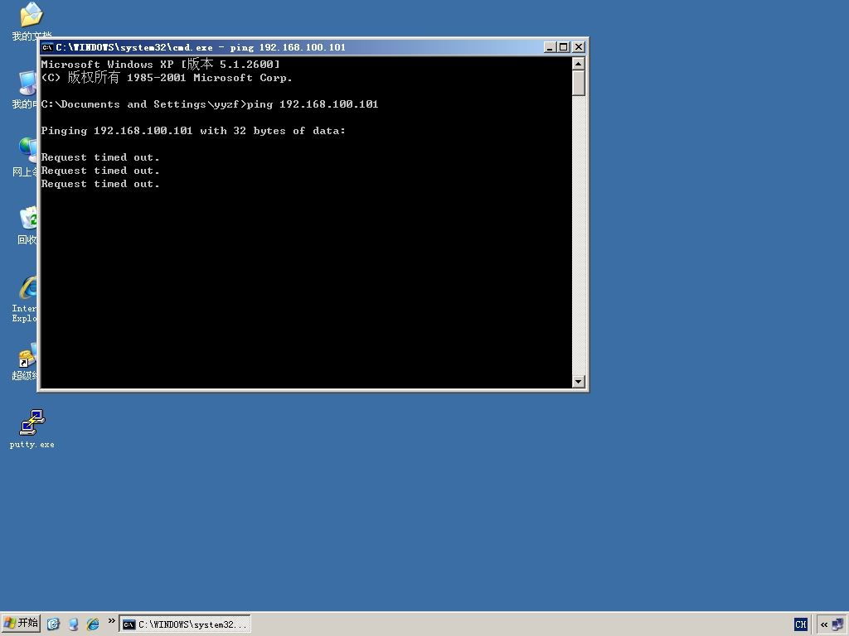Viewport: 849px width, 636px height.
Task: Click the 'Pinging 192.168.100.101 with 32 bytes' line
Action: coord(193,130)
